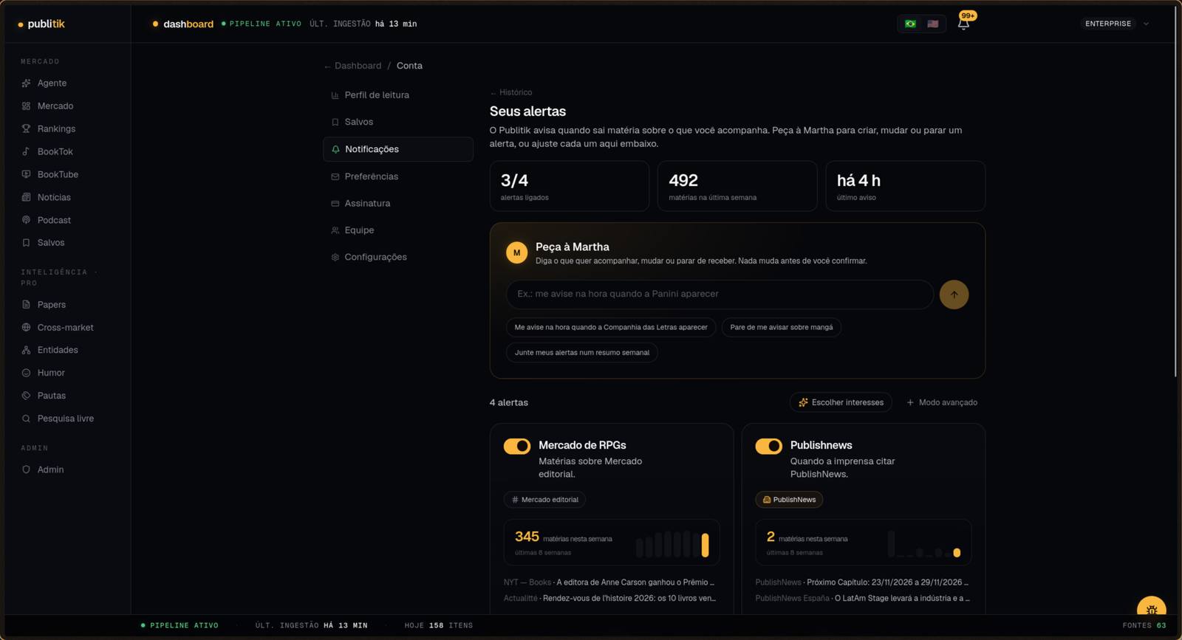Focus the Peça à Martha text input

pos(720,294)
